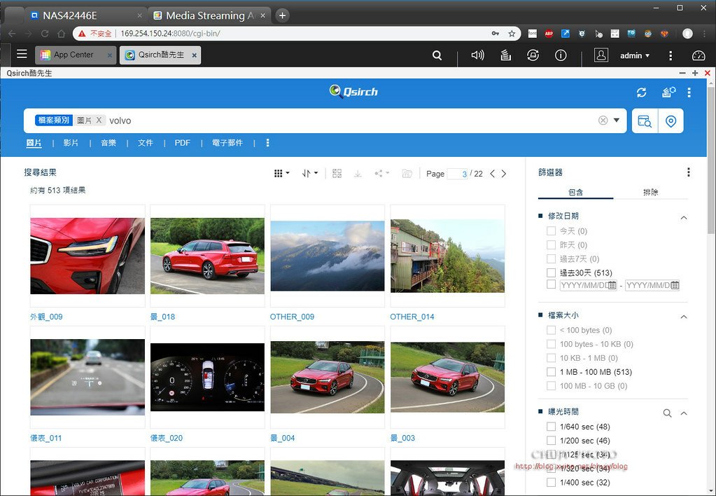716x496 pixels.
Task: Remove the 圖片 file type filter tag
Action: click(x=99, y=120)
